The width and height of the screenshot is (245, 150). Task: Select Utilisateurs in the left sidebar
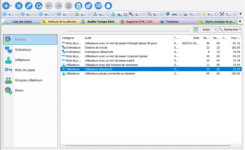pos(30,60)
